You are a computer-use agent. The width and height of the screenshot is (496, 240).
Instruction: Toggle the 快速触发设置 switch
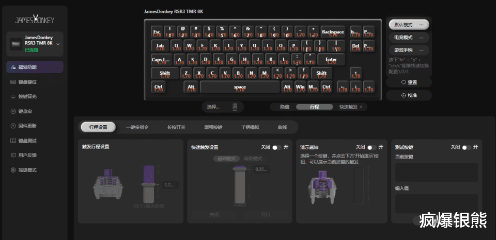tap(276, 147)
